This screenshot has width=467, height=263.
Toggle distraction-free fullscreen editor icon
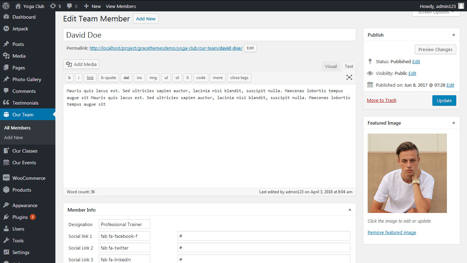pos(349,78)
